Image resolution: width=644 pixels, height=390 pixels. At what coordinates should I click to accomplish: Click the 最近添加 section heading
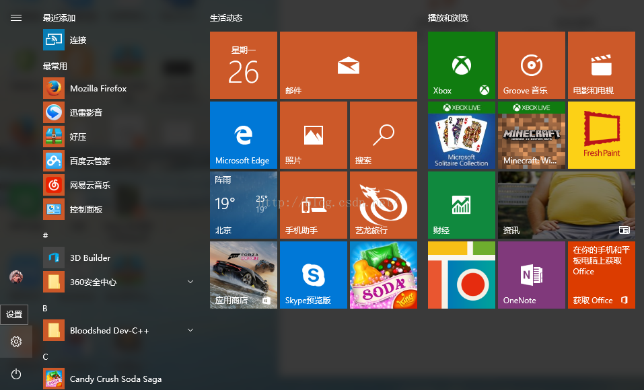(x=59, y=18)
